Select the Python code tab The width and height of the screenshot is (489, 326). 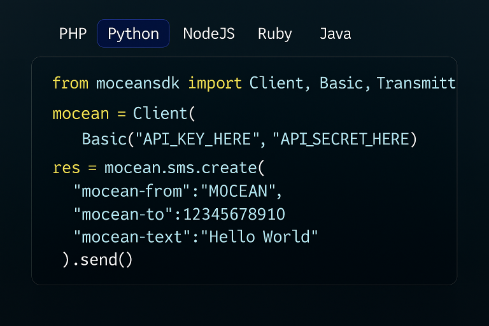[x=134, y=34]
